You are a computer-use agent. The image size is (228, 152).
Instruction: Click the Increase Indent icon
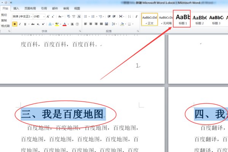click(x=114, y=16)
